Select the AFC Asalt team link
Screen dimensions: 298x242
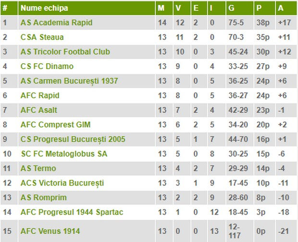39,110
